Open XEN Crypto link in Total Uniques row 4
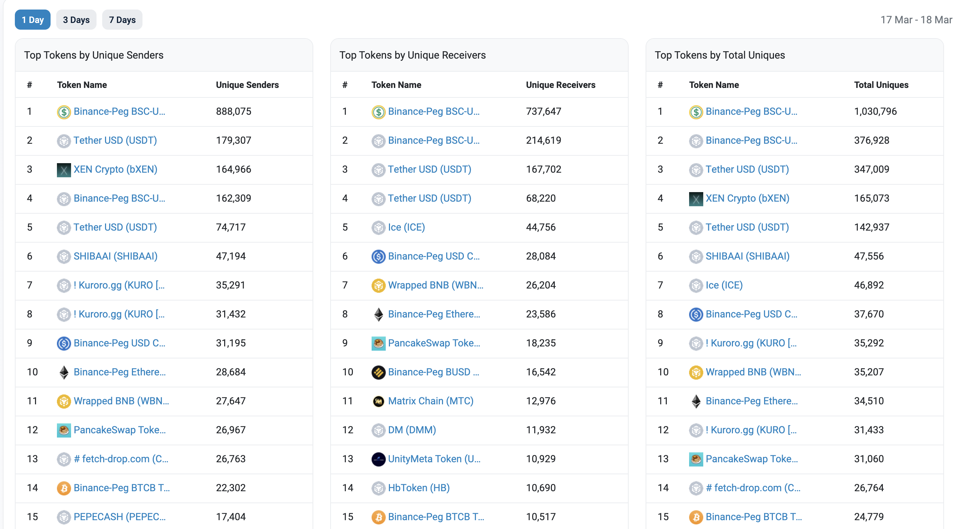The image size is (961, 529). tap(747, 198)
